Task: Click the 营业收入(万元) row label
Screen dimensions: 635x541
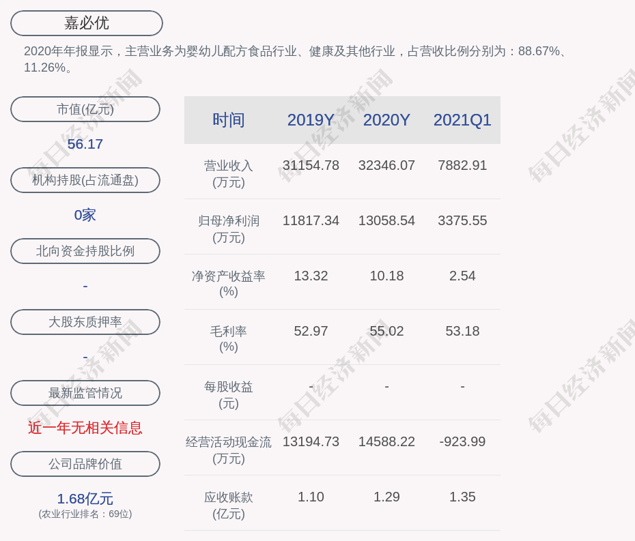Action: (x=229, y=174)
